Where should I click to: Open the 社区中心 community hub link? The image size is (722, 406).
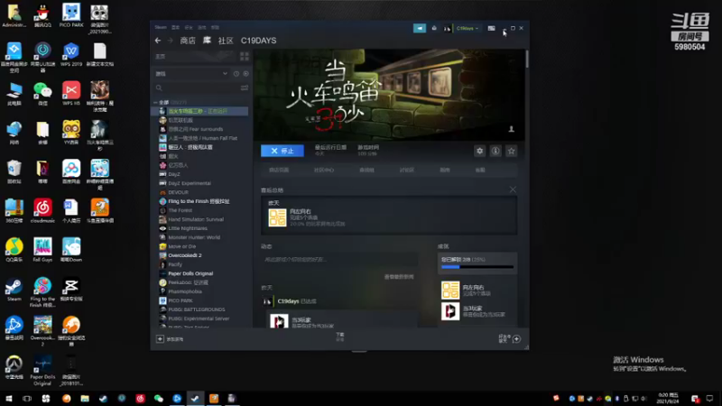click(x=324, y=170)
